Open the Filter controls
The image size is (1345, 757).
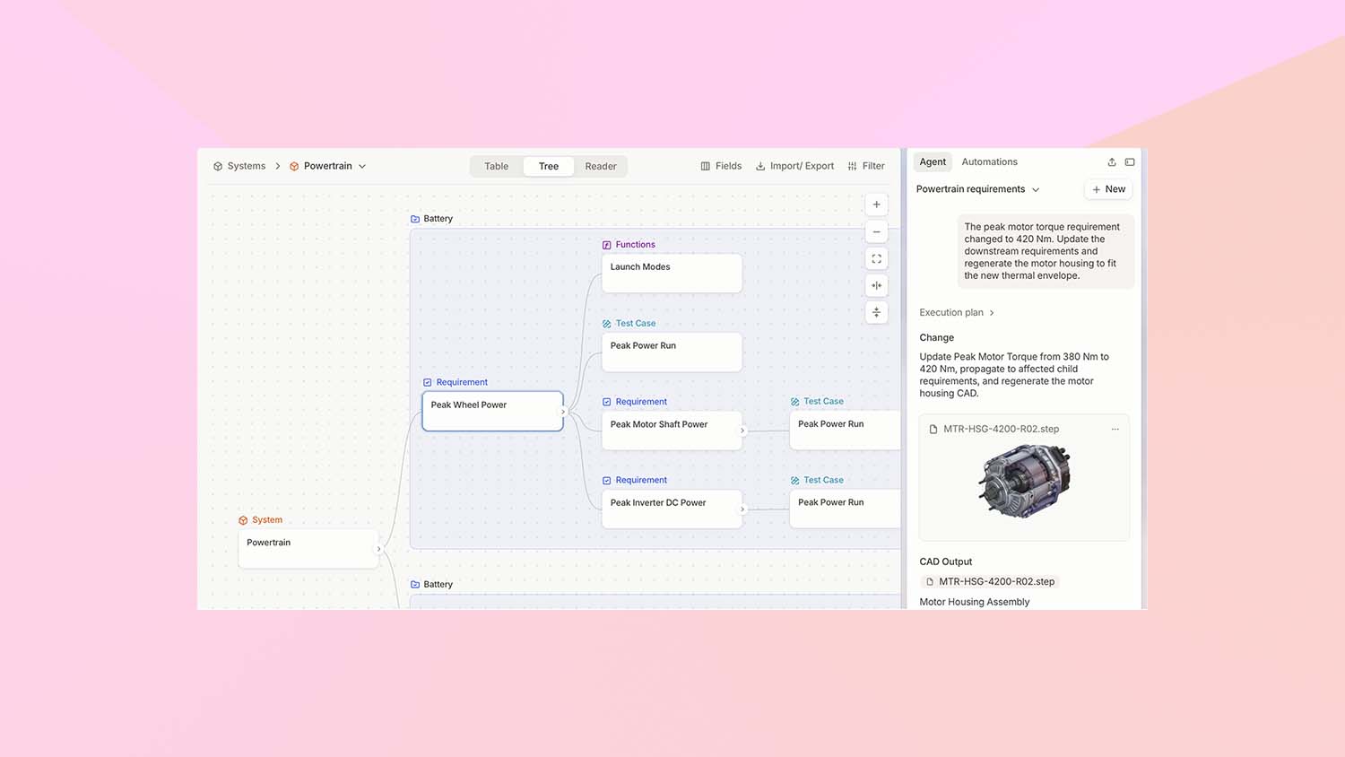[x=866, y=166]
